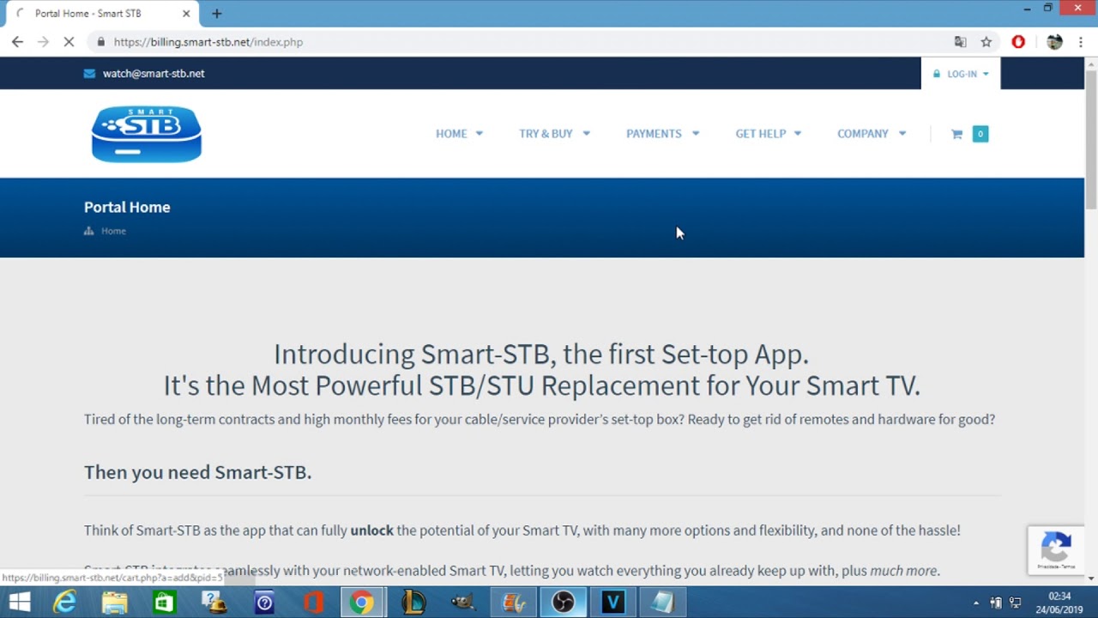This screenshot has height=618, width=1098.
Task: Open the network tray icon
Action: coord(1016,603)
